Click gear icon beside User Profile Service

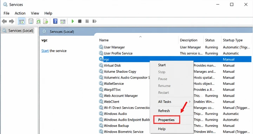[101, 53]
